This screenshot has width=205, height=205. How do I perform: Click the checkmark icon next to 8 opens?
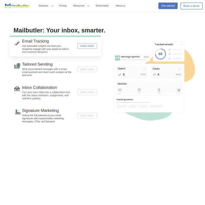tap(120, 74)
